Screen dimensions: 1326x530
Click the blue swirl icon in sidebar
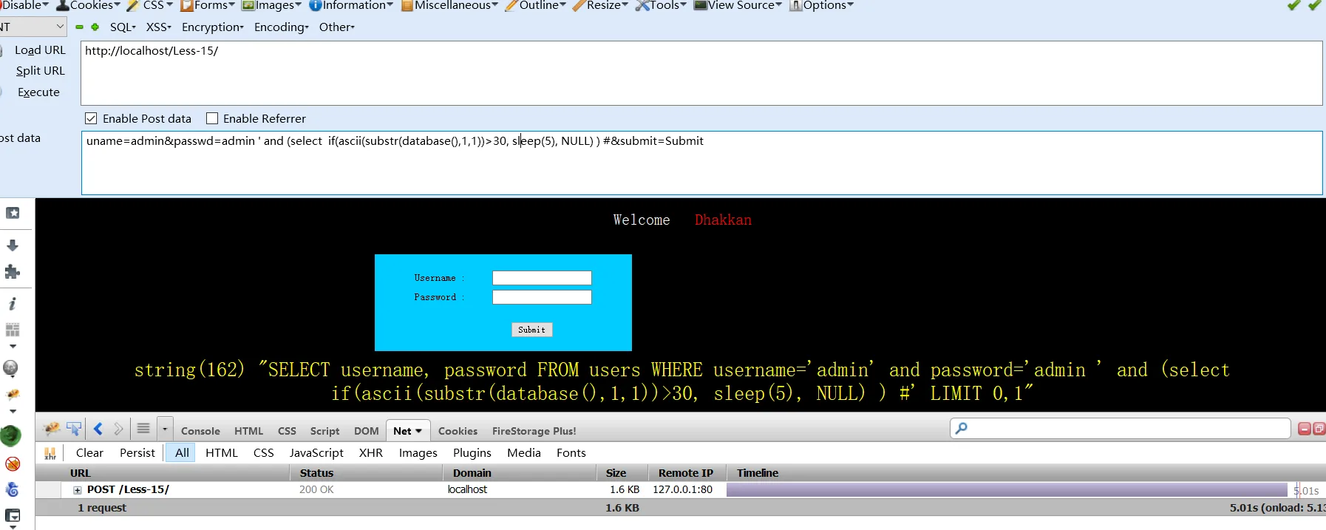(13, 489)
